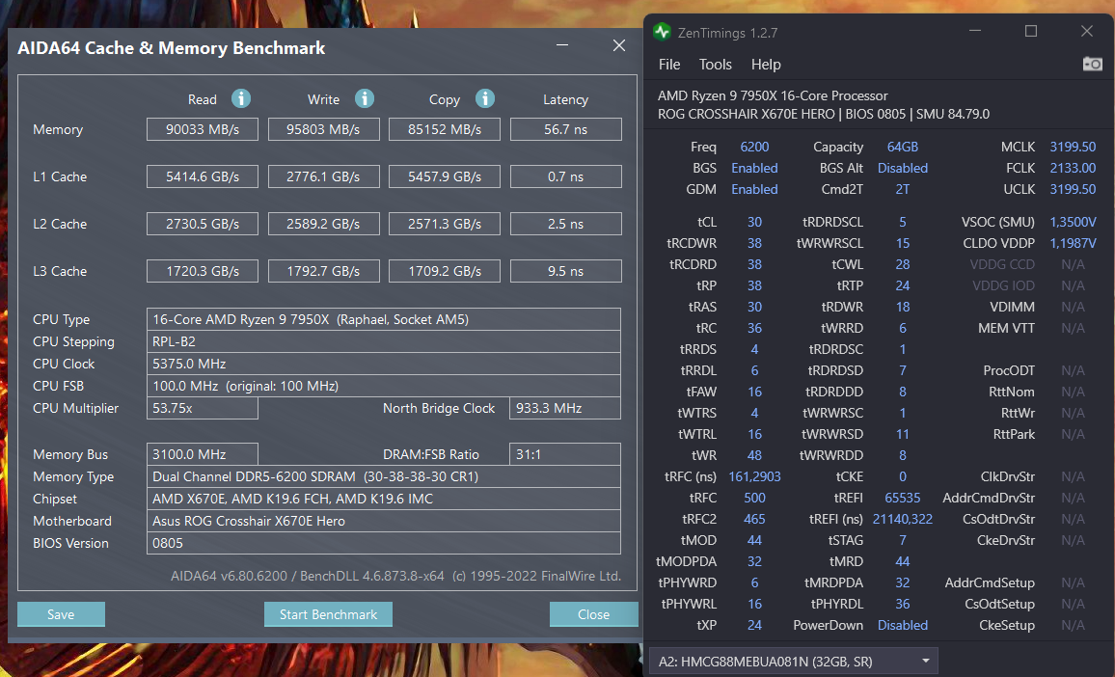Image resolution: width=1115 pixels, height=677 pixels.
Task: Click the tREFI value 65535
Action: coord(903,498)
